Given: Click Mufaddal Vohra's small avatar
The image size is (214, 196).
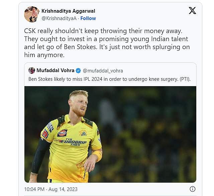Looking at the screenshot, I should pos(32,70).
